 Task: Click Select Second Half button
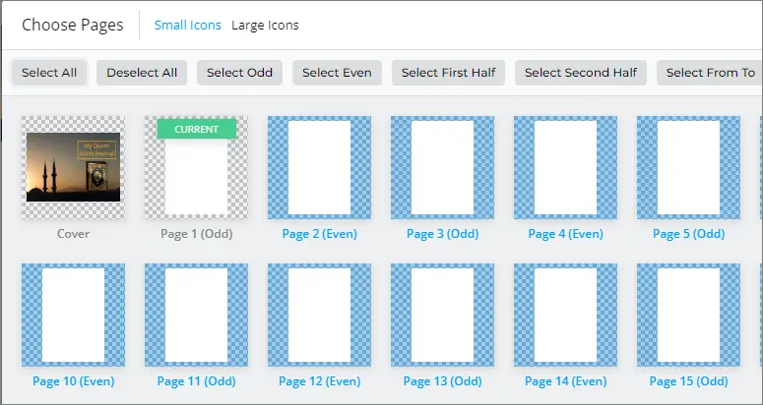point(581,73)
